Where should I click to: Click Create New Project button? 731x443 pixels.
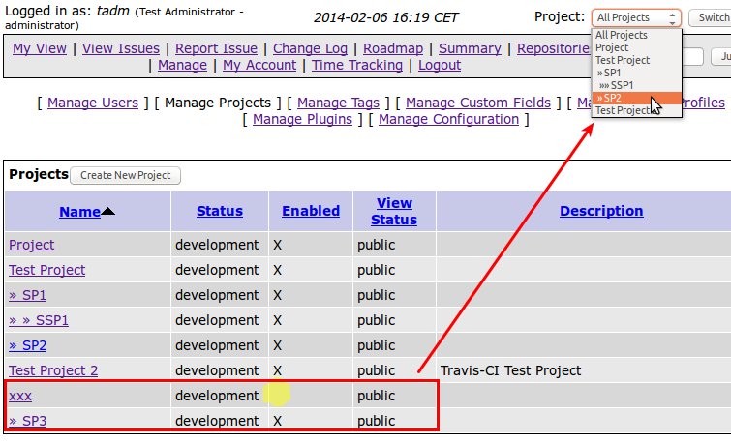125,175
